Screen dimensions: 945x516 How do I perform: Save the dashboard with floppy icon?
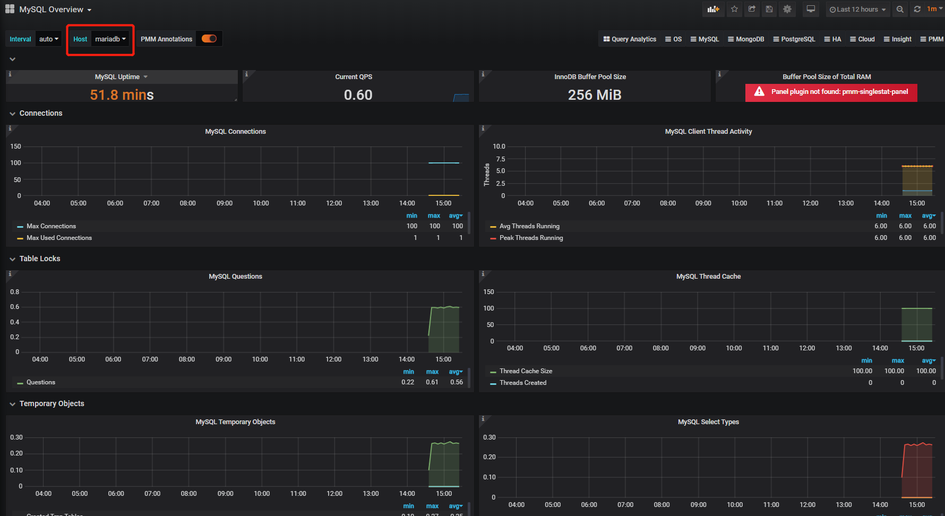[769, 10]
